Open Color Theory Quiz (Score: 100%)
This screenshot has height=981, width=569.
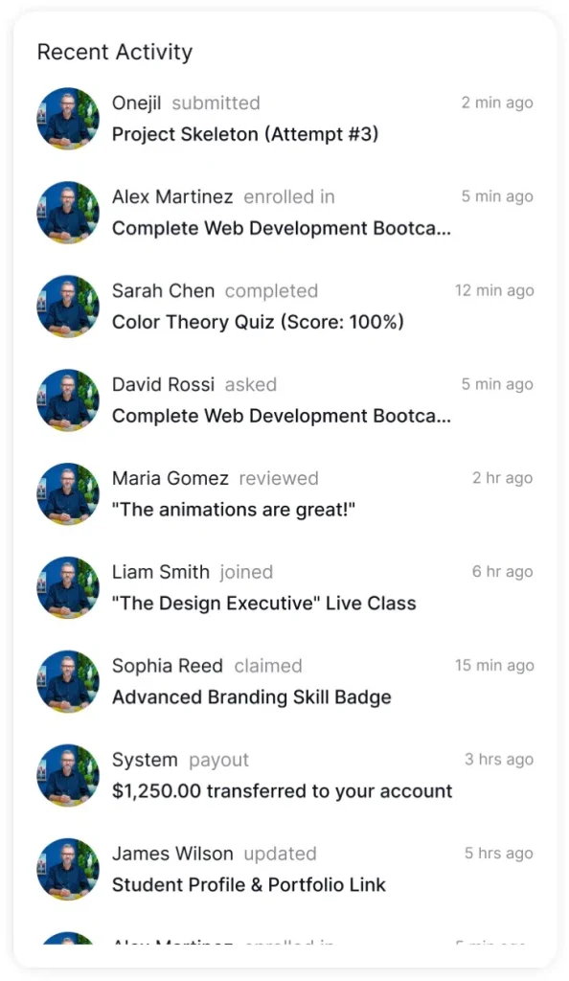pos(258,322)
